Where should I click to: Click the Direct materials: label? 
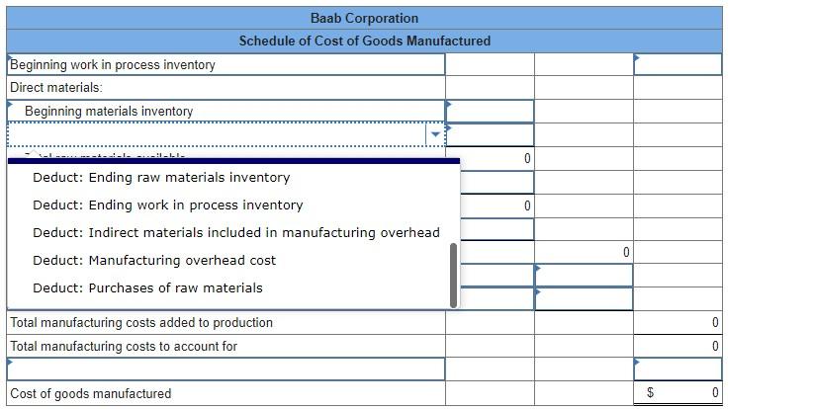pos(56,88)
